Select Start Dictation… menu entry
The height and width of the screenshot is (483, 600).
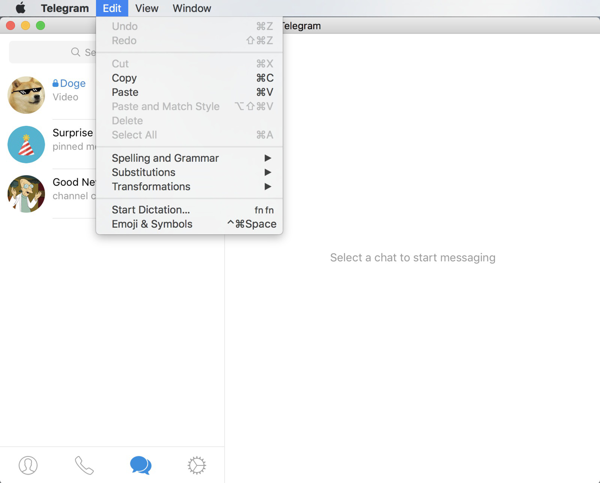point(189,210)
